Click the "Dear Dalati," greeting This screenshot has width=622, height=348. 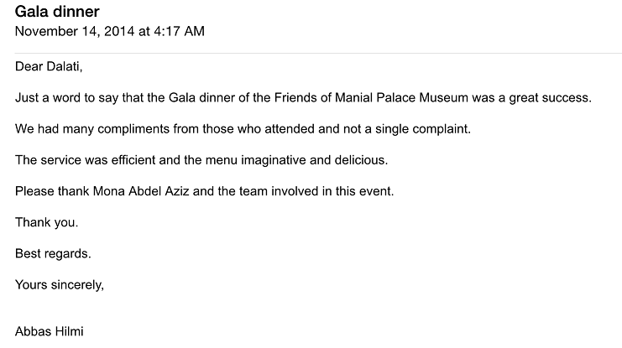point(49,66)
